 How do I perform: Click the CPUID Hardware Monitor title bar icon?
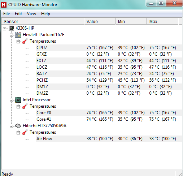tap(4, 5)
